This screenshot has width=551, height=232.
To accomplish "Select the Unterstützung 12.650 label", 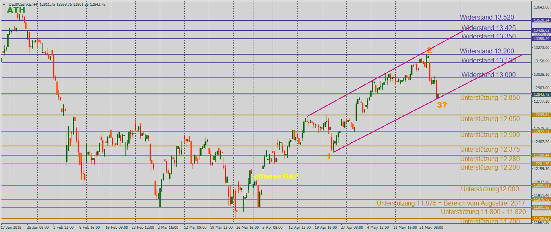I will [490, 119].
